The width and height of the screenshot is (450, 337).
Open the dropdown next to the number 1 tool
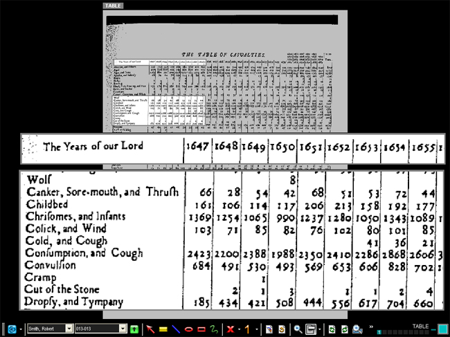(257, 329)
